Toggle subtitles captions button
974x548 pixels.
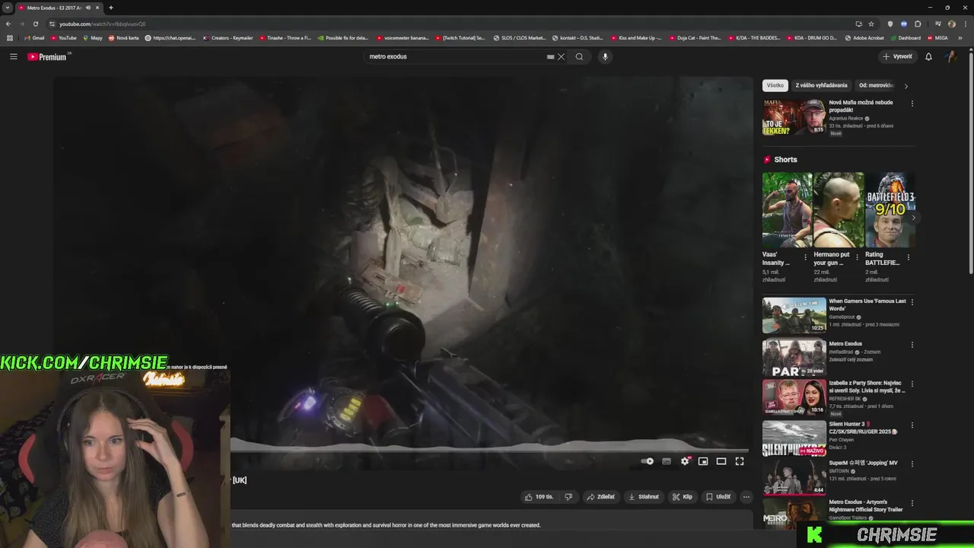coord(667,461)
